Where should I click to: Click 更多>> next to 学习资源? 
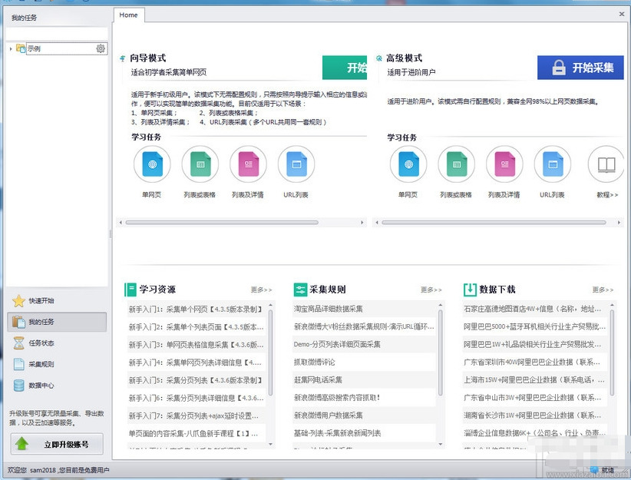pyautogui.click(x=261, y=290)
